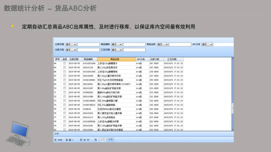Click the 出库日期 filter input field
This screenshot has width=271, height=152.
[89, 44]
